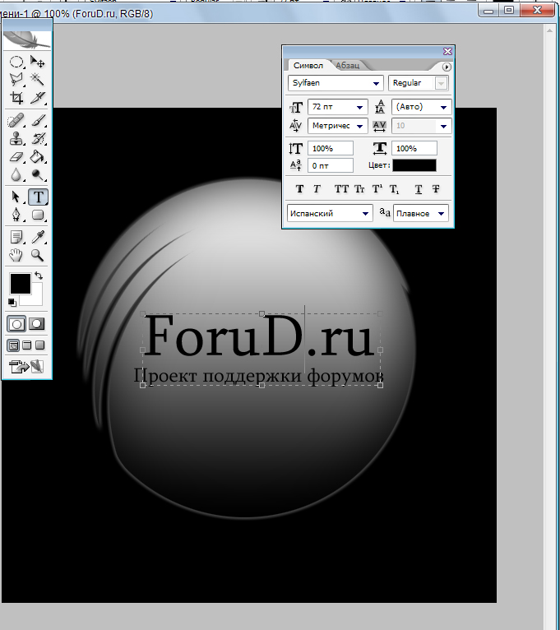Toggle Subscript text style
The height and width of the screenshot is (630, 560).
(x=394, y=189)
